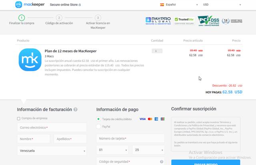The width and height of the screenshot is (256, 165).
Task: Click the Código de seguridad input field
Action: coord(130,161)
